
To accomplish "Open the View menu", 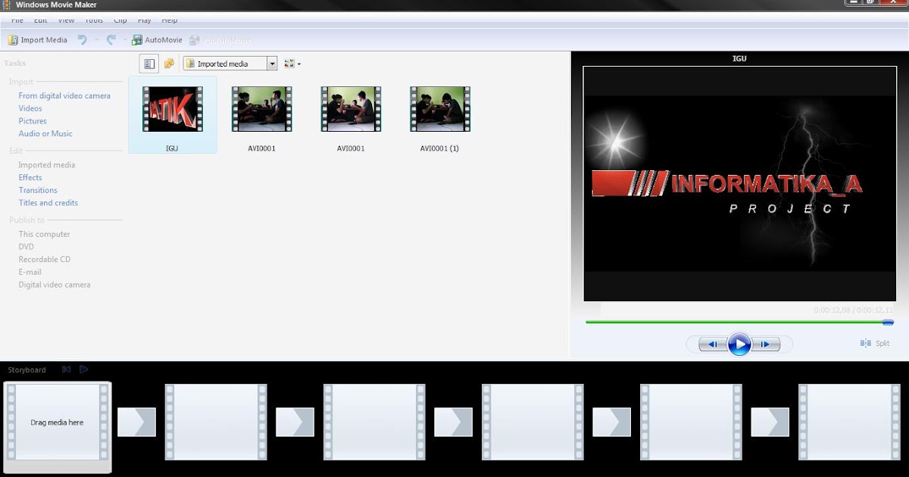I will pos(66,20).
